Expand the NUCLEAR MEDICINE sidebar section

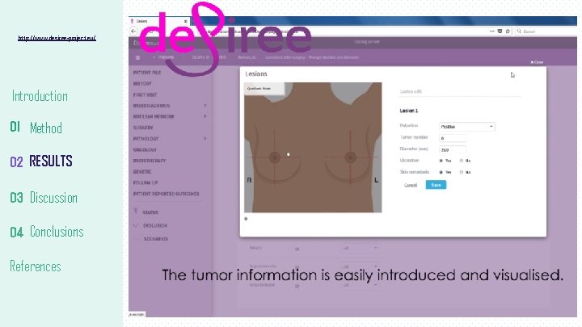(x=170, y=116)
